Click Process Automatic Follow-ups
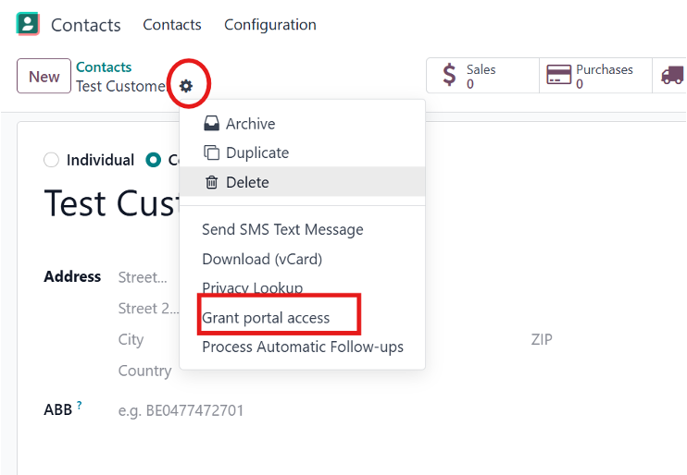The image size is (687, 475). coord(303,347)
